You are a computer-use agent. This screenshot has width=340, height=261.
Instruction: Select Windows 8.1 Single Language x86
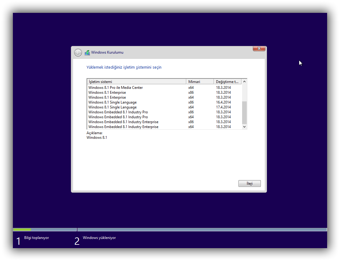[x=164, y=102]
